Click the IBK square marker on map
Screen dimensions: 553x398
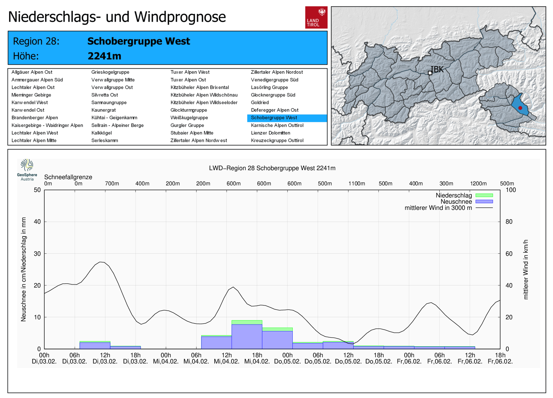pyautogui.click(x=430, y=73)
